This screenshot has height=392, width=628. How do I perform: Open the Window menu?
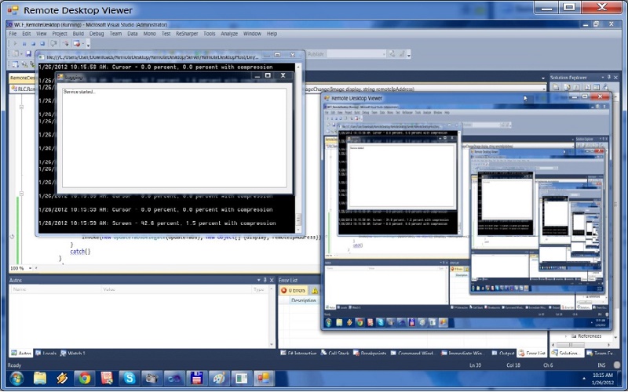point(252,34)
